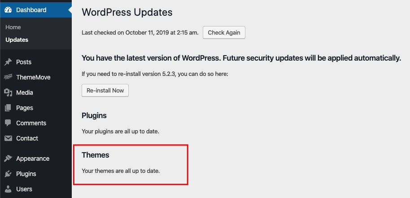410x198 pixels.
Task: Click the Appearance paintbrush icon
Action: pyautogui.click(x=8, y=158)
